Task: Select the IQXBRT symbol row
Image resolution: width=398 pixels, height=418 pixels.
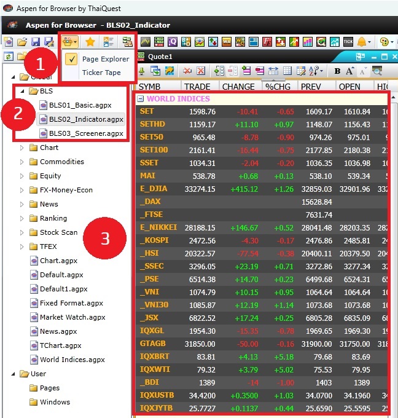Action: (261, 357)
